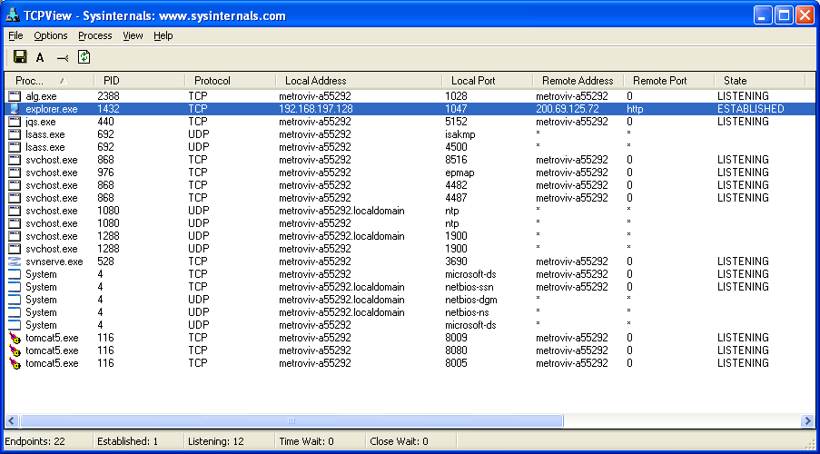The width and height of the screenshot is (820, 454).
Task: Click the svnserve.exe process icon
Action: pyautogui.click(x=14, y=262)
